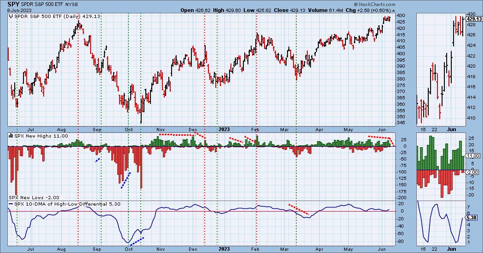The height and width of the screenshot is (253, 483).
Task: Click the 412 label on zoomed price axis
Action: [x=471, y=107]
